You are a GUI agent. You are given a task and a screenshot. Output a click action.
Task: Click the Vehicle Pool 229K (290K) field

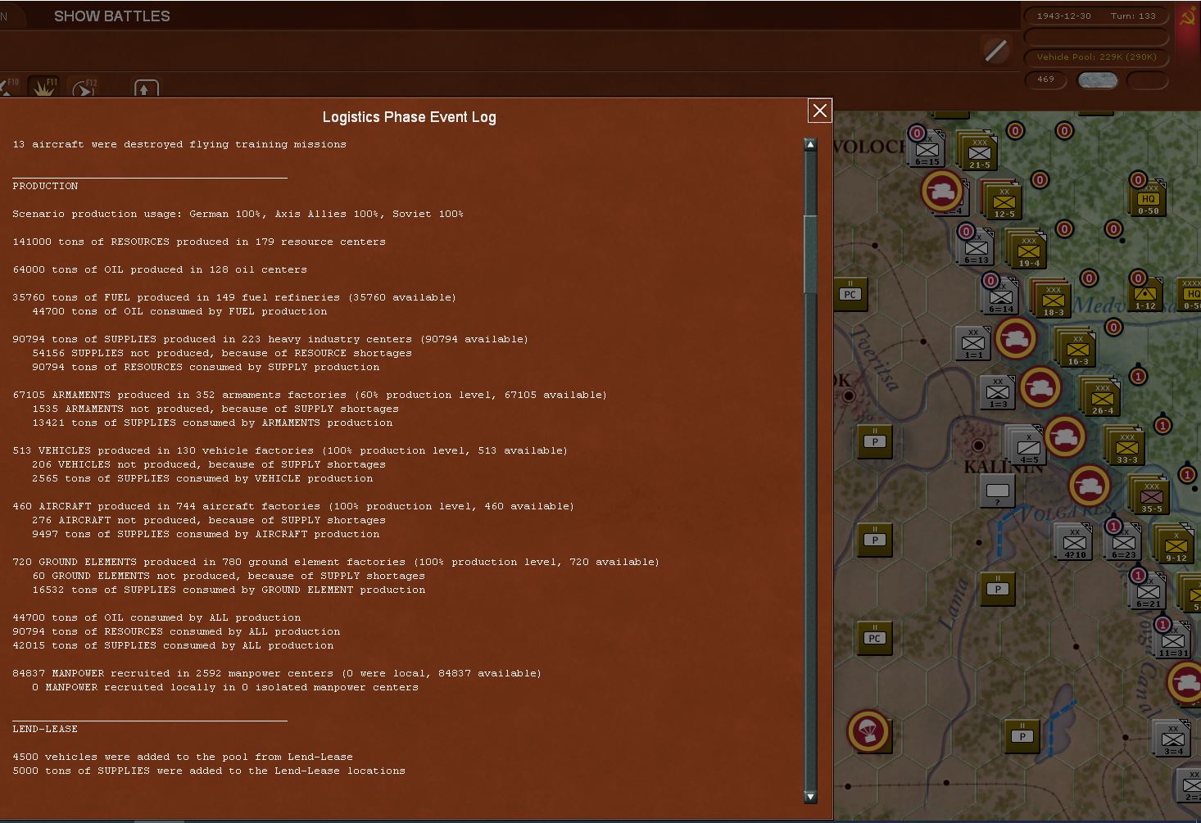click(1096, 57)
